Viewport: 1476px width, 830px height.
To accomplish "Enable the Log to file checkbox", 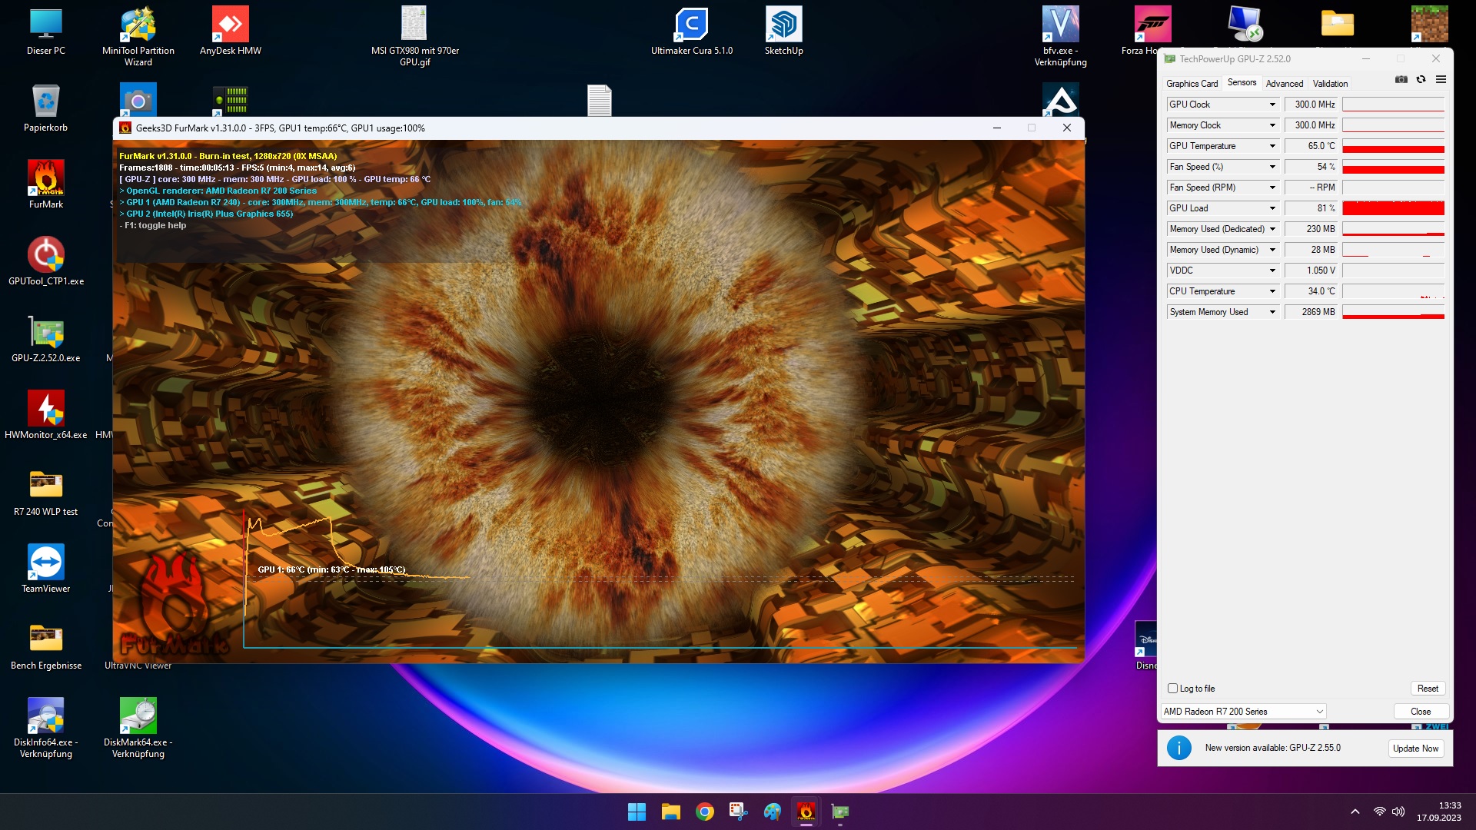I will coord(1172,689).
